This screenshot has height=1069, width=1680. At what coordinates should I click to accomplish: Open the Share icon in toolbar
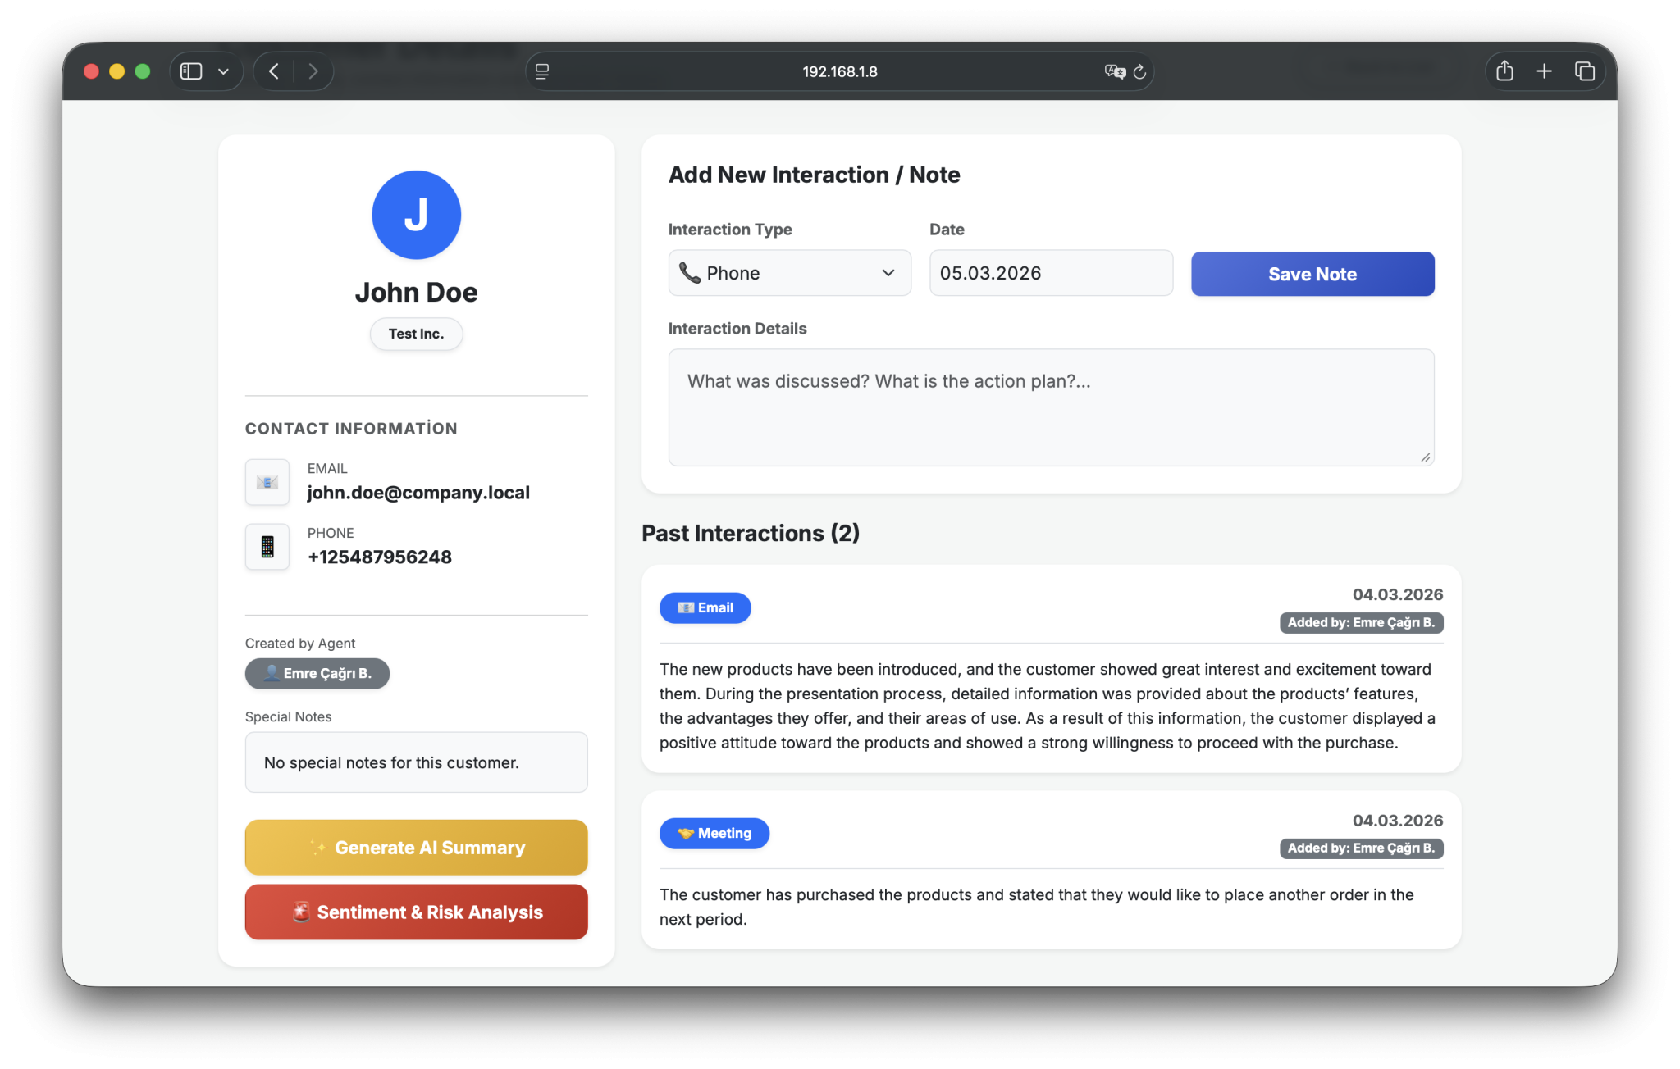point(1504,71)
